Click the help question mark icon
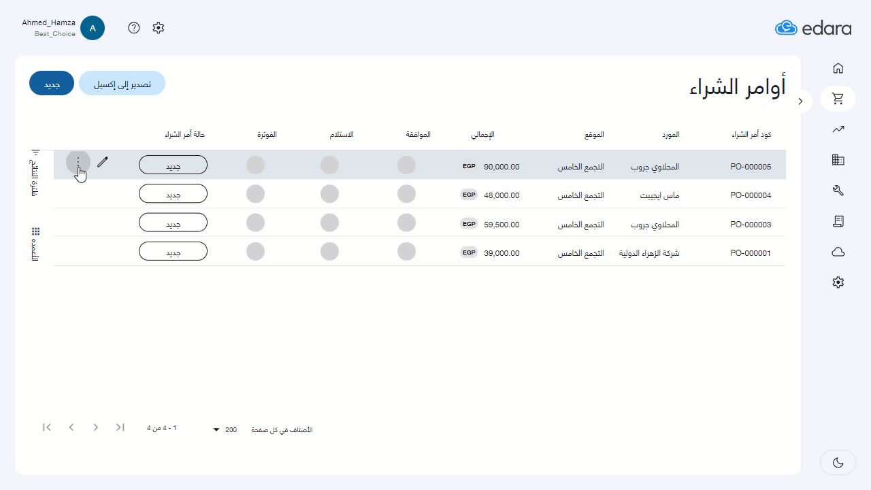 (x=134, y=28)
